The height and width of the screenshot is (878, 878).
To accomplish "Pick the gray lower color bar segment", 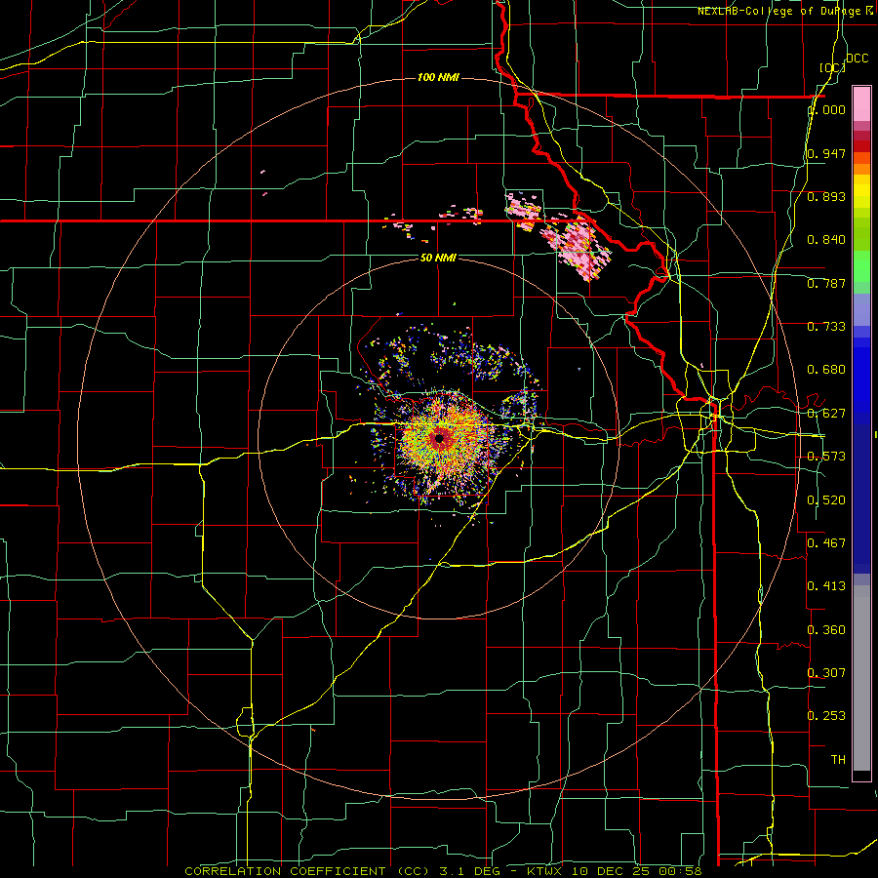I will click(x=861, y=678).
